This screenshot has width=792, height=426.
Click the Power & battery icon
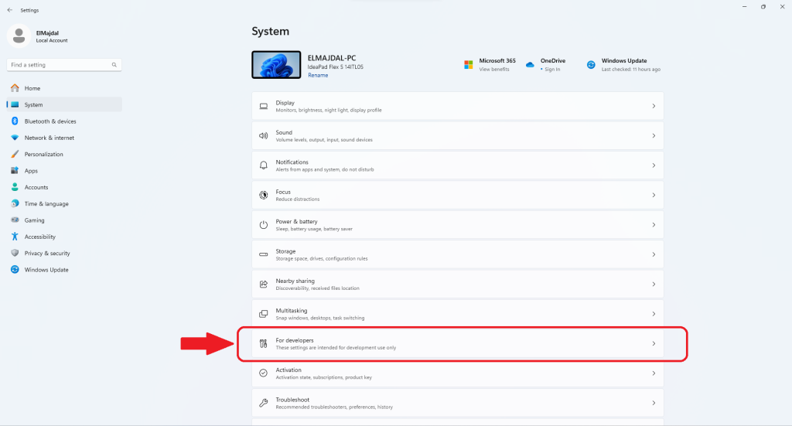coord(264,225)
